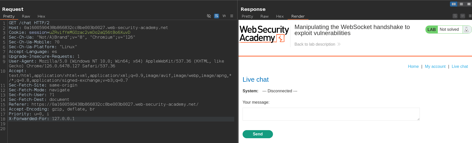Toggle line wrap icon in the Response panel
Viewport: 472px width, 143px height.
(x=455, y=16)
